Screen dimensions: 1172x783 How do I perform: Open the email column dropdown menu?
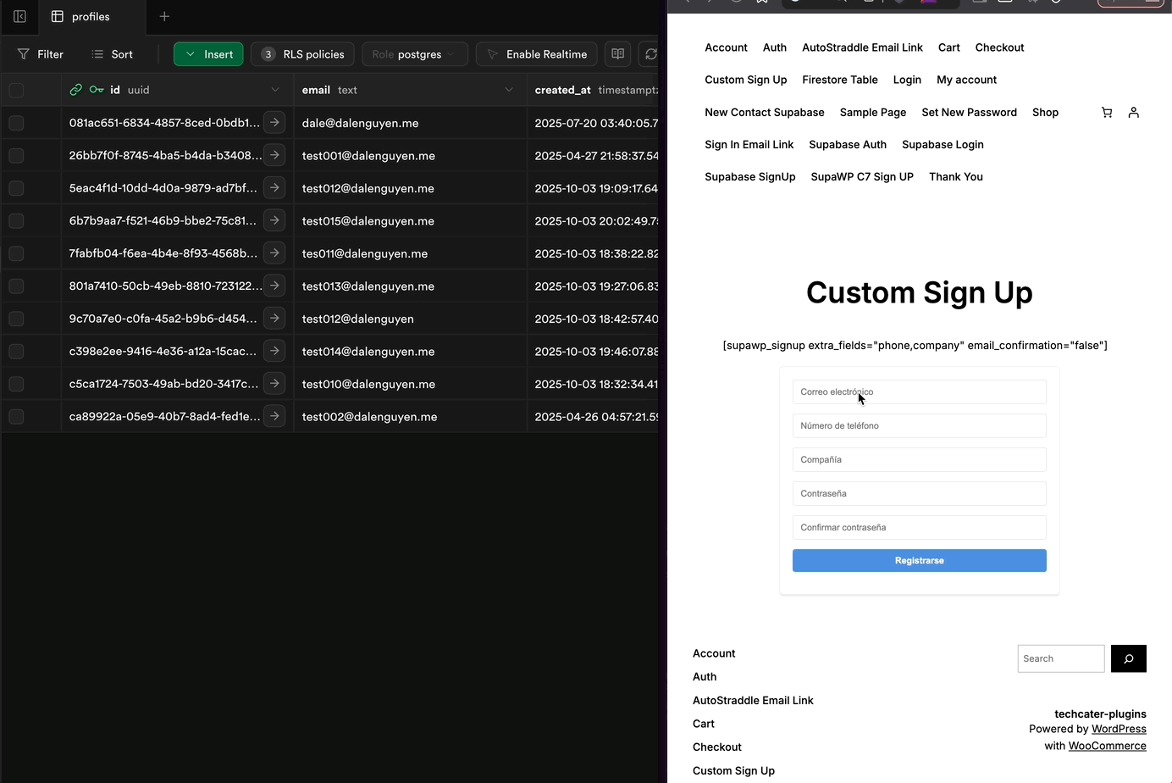coord(508,89)
